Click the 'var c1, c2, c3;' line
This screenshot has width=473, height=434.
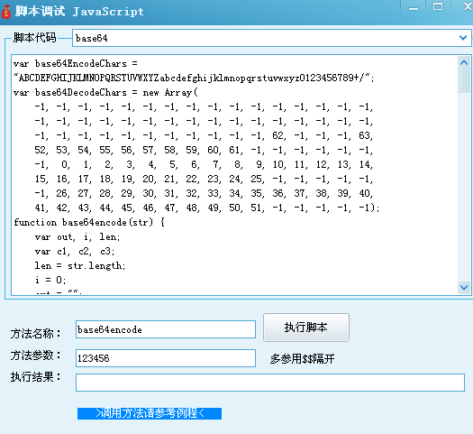(75, 251)
